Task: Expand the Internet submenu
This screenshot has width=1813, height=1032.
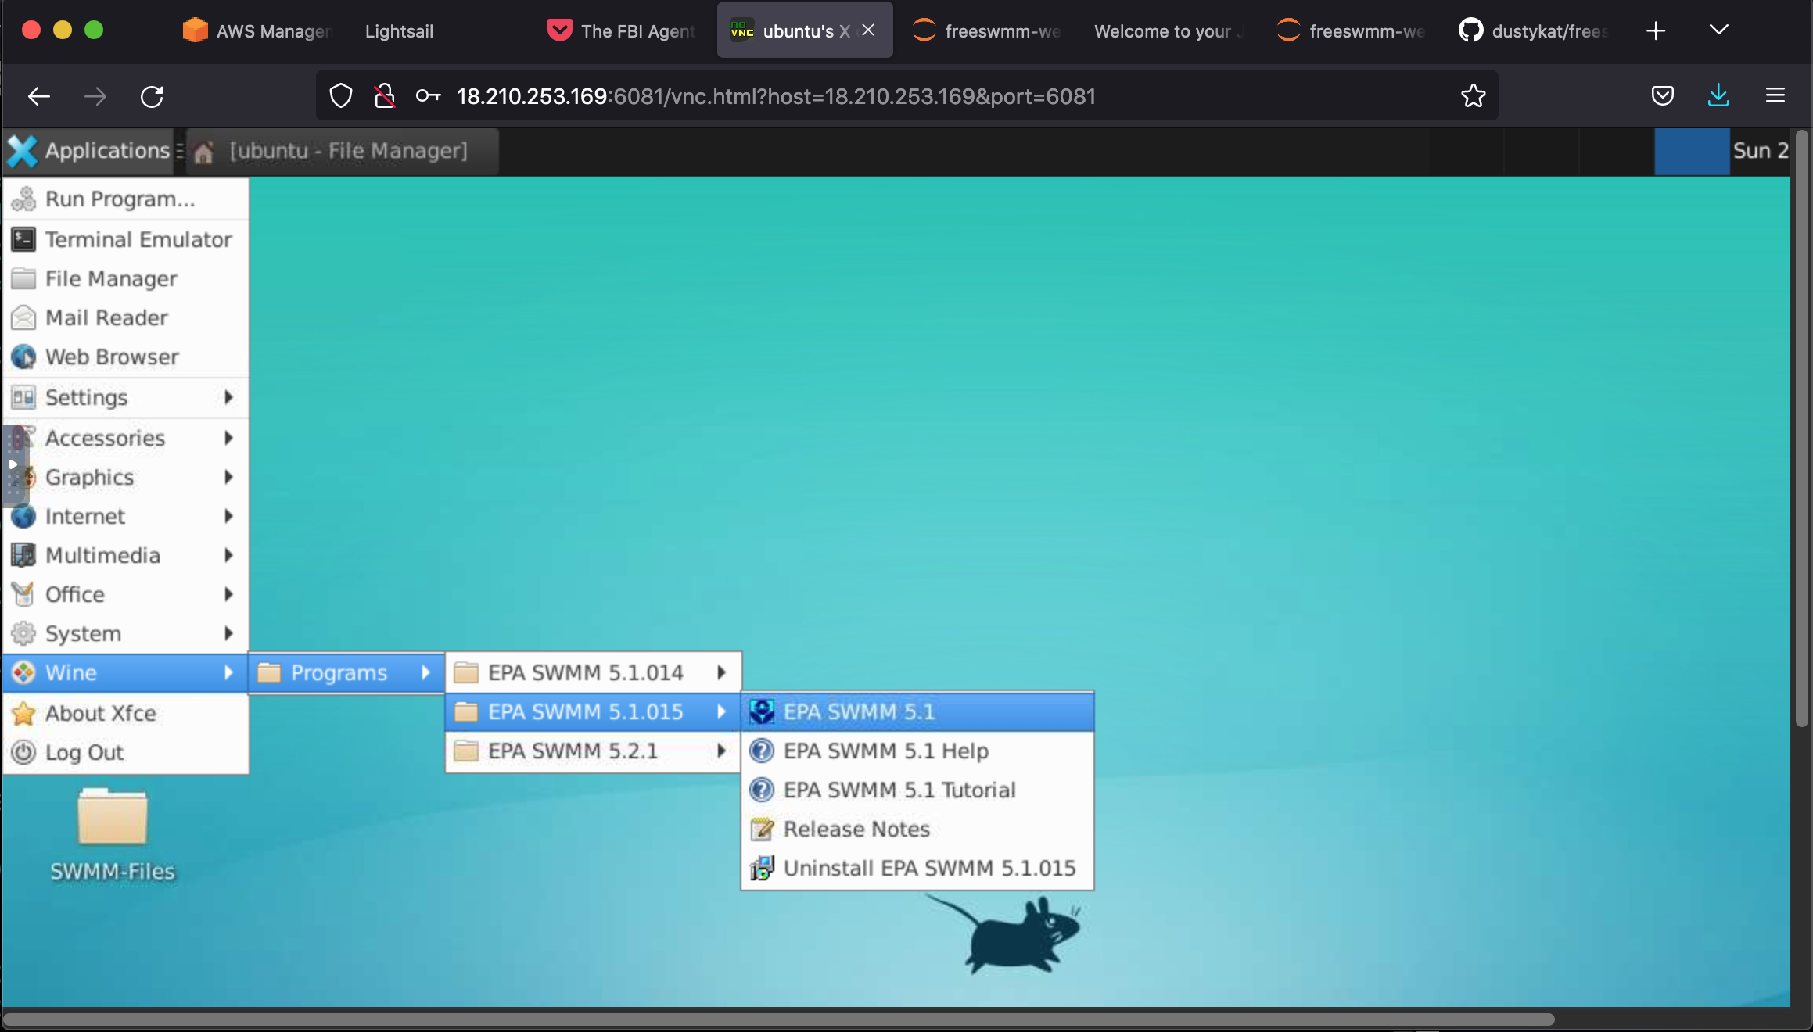Action: pyautogui.click(x=125, y=516)
